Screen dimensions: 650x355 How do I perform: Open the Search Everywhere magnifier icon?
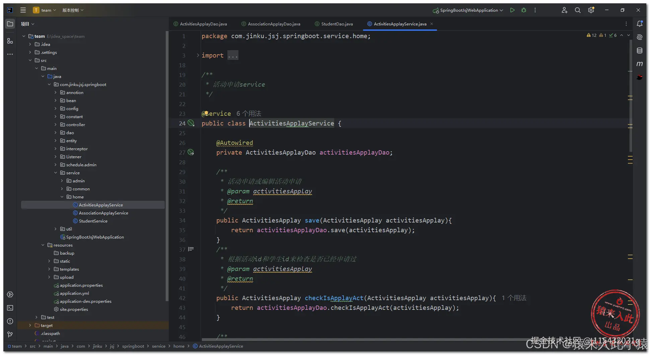pyautogui.click(x=578, y=10)
